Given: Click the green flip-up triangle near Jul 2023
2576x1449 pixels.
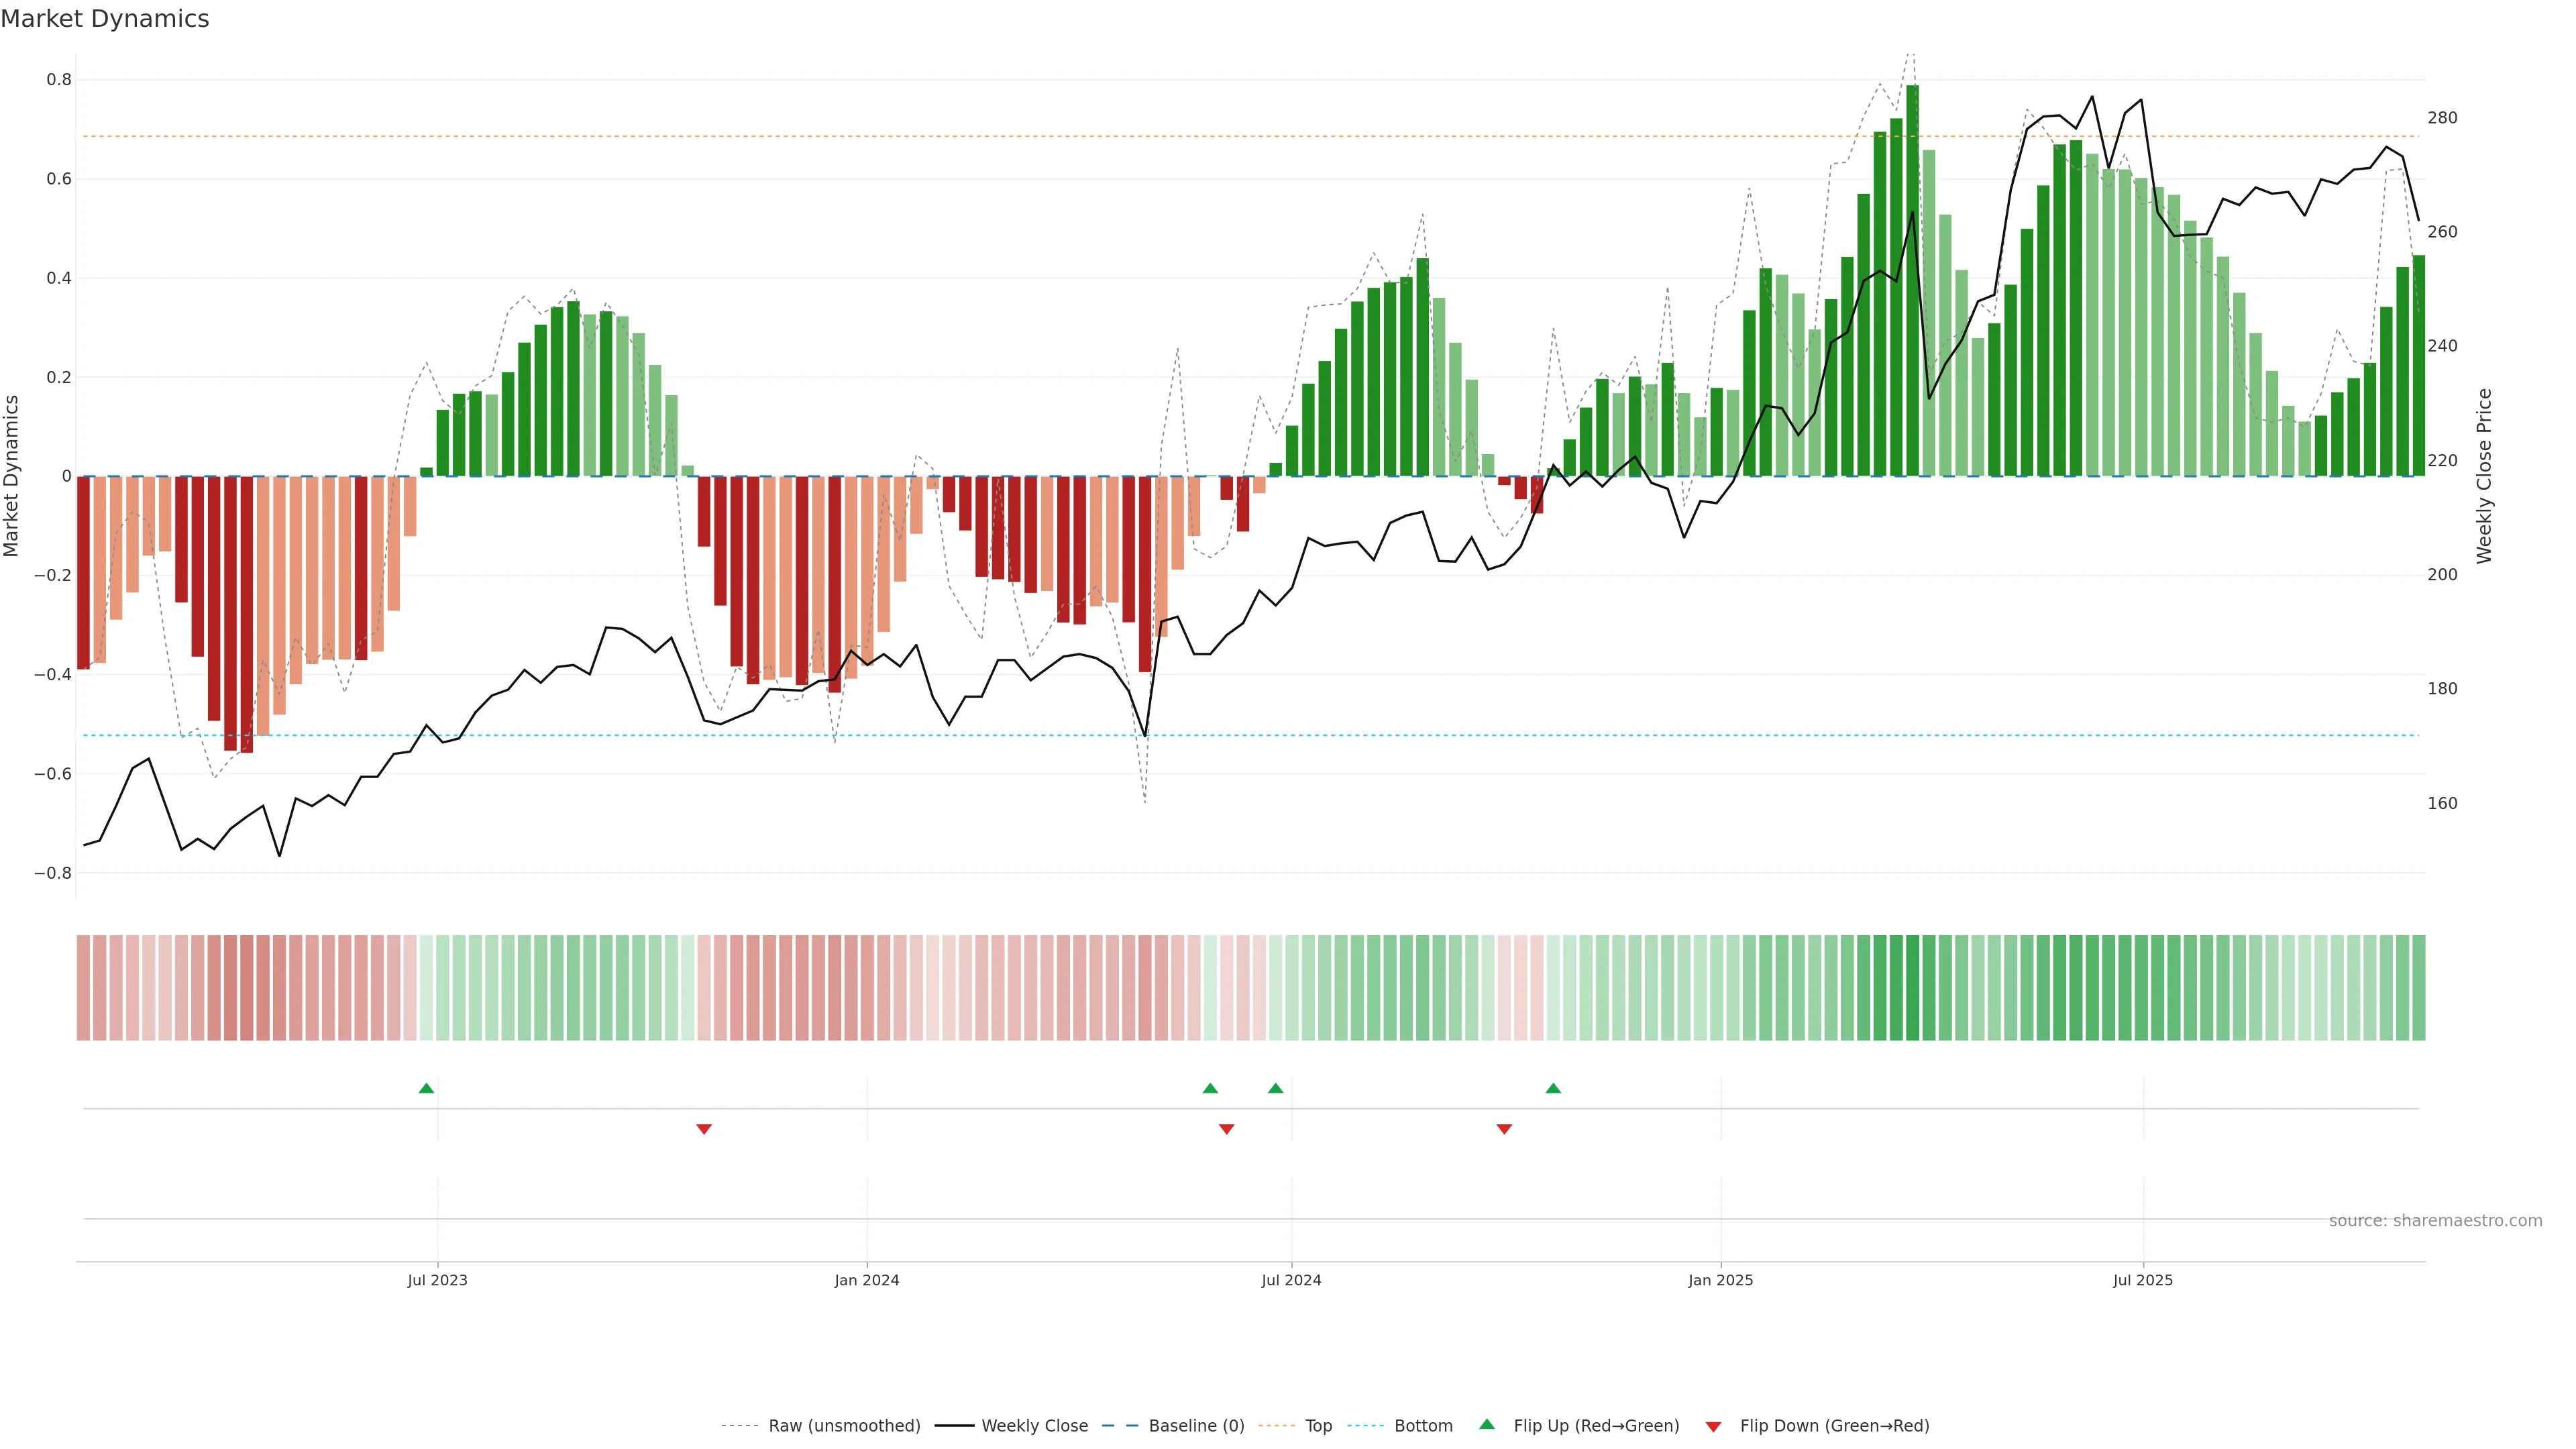Looking at the screenshot, I should [426, 1088].
